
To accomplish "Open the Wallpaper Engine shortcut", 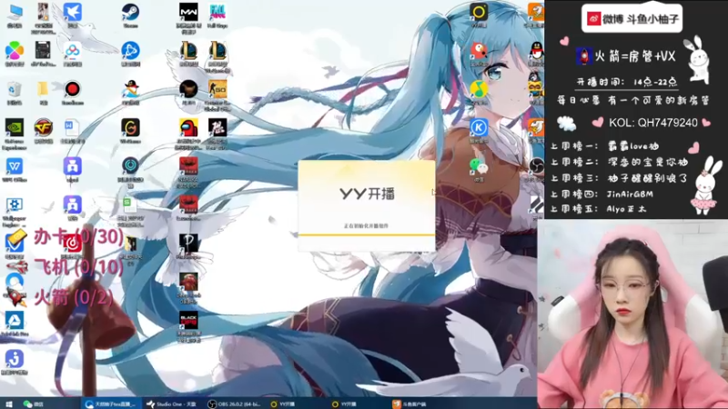I will click(15, 204).
